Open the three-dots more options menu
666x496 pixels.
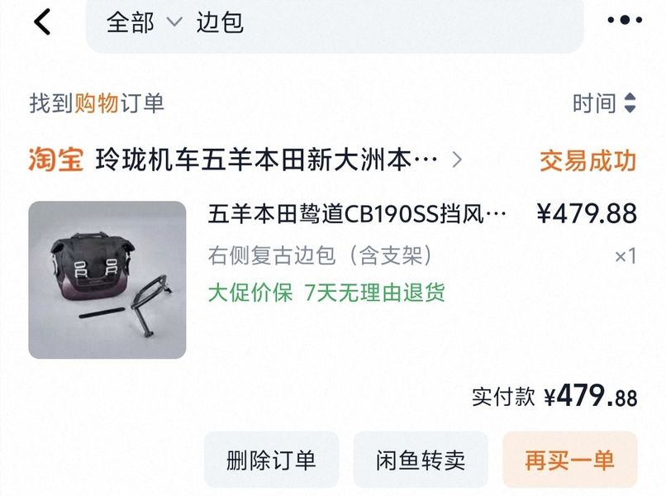625,20
